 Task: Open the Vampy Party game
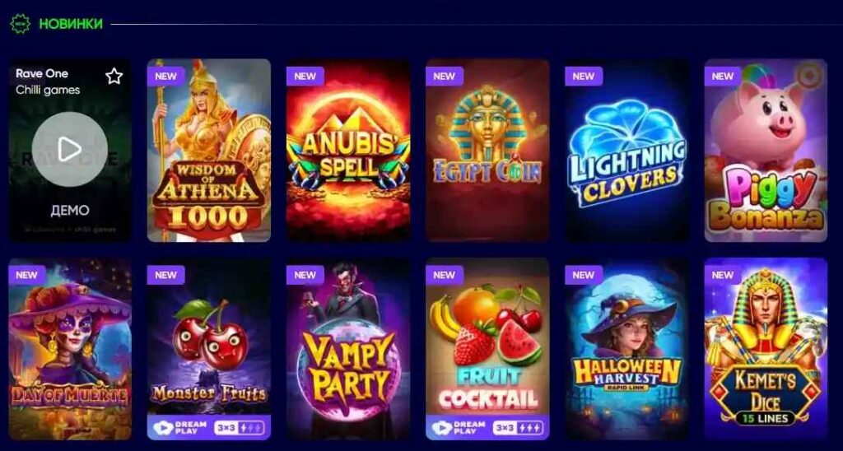point(348,349)
